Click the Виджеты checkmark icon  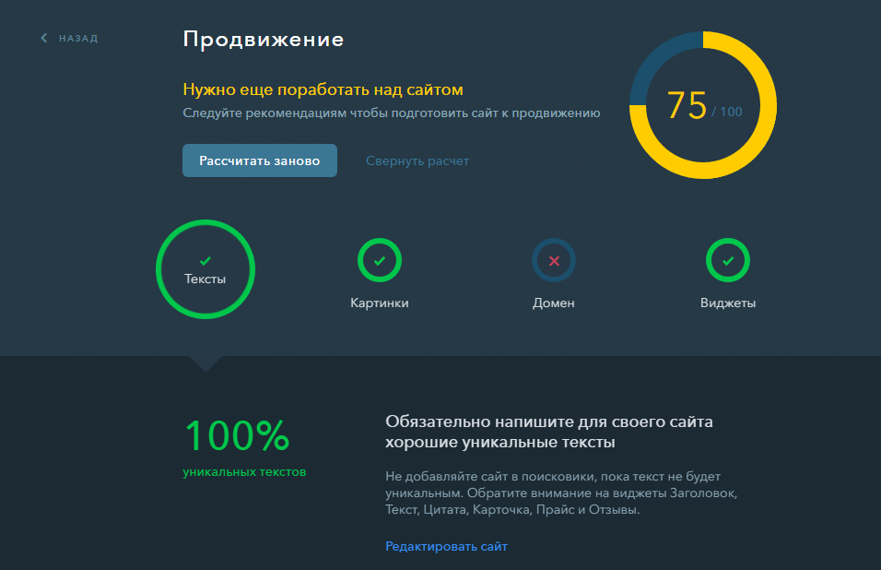(x=727, y=260)
